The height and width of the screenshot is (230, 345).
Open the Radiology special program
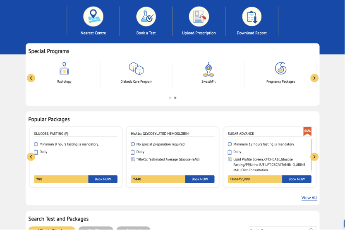(64, 69)
